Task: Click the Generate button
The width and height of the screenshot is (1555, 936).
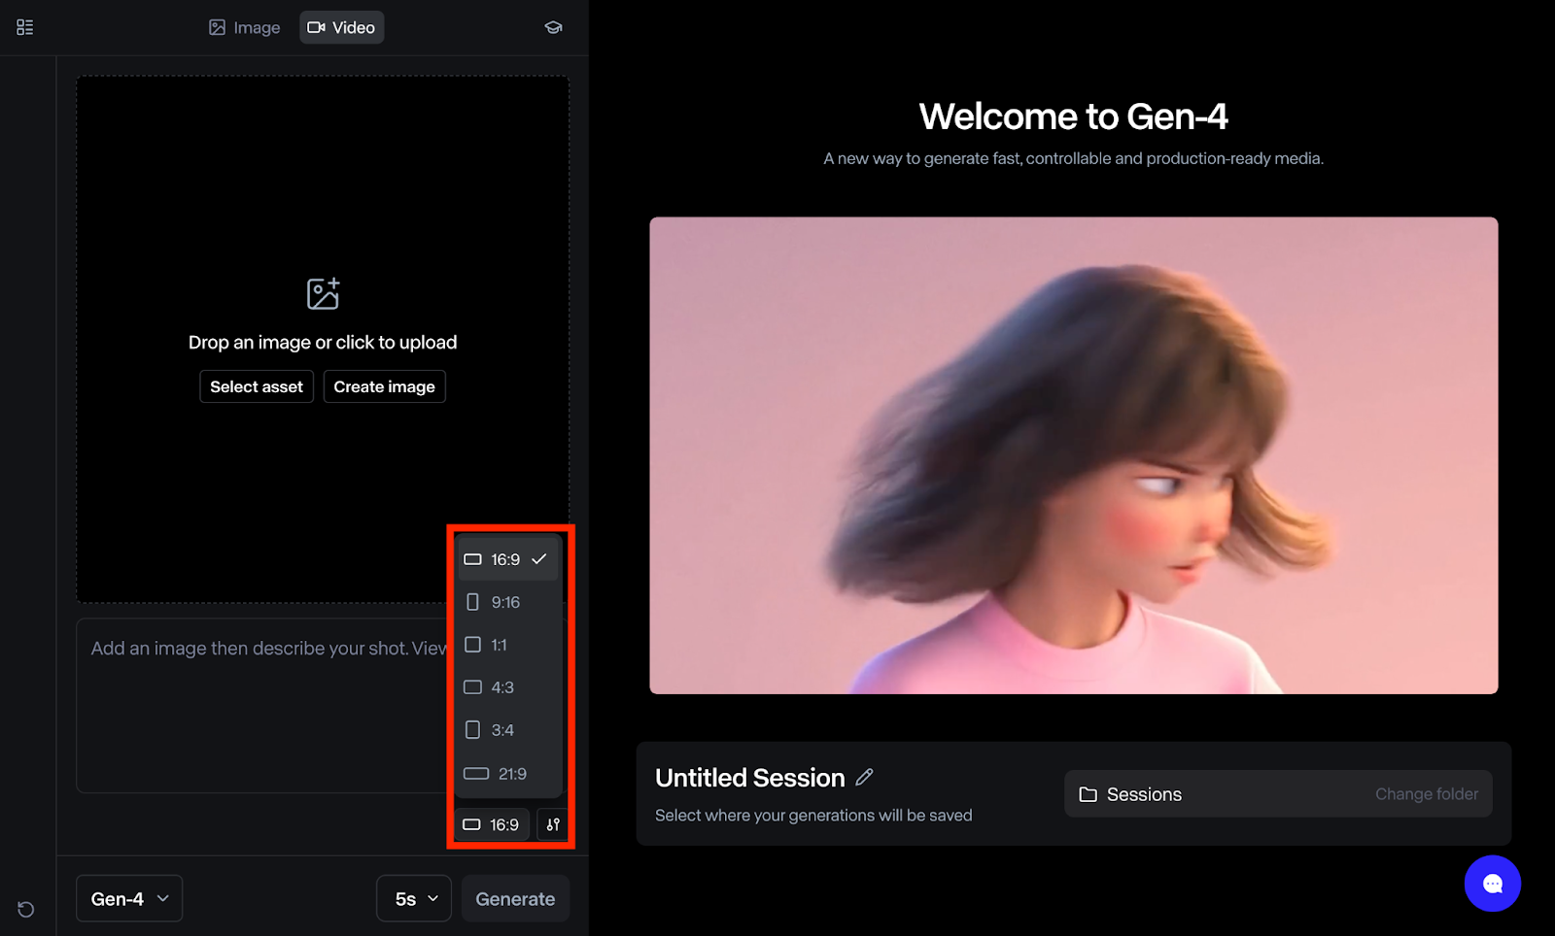Action: (x=514, y=898)
